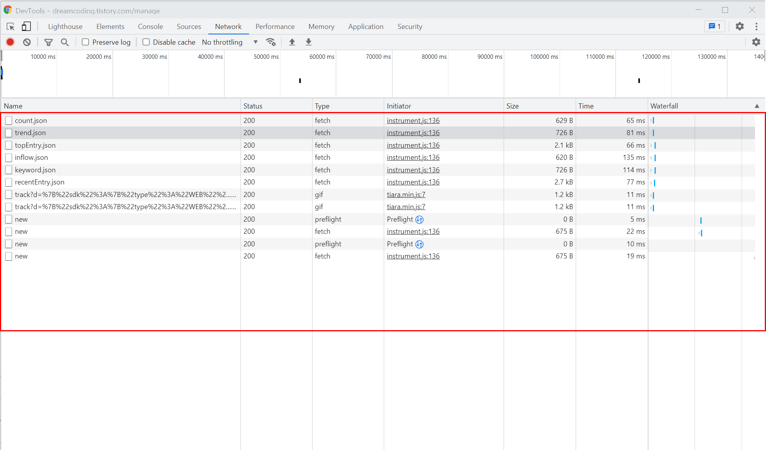Follow the tiara.min.js:7 initiator link
Screen dimensions: 766x450
pos(406,195)
